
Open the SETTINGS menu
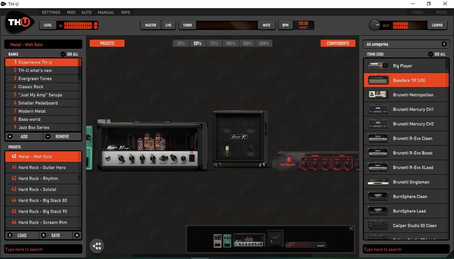click(51, 12)
